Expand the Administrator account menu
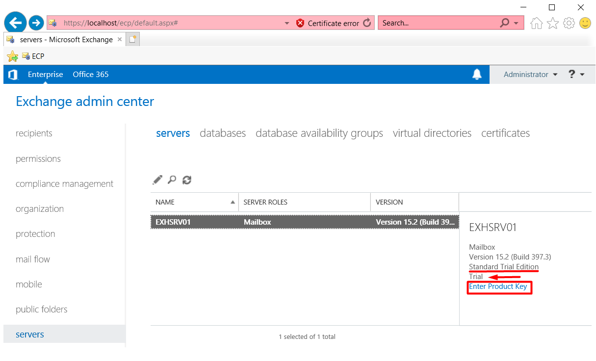This screenshot has width=596, height=361. pyautogui.click(x=531, y=75)
